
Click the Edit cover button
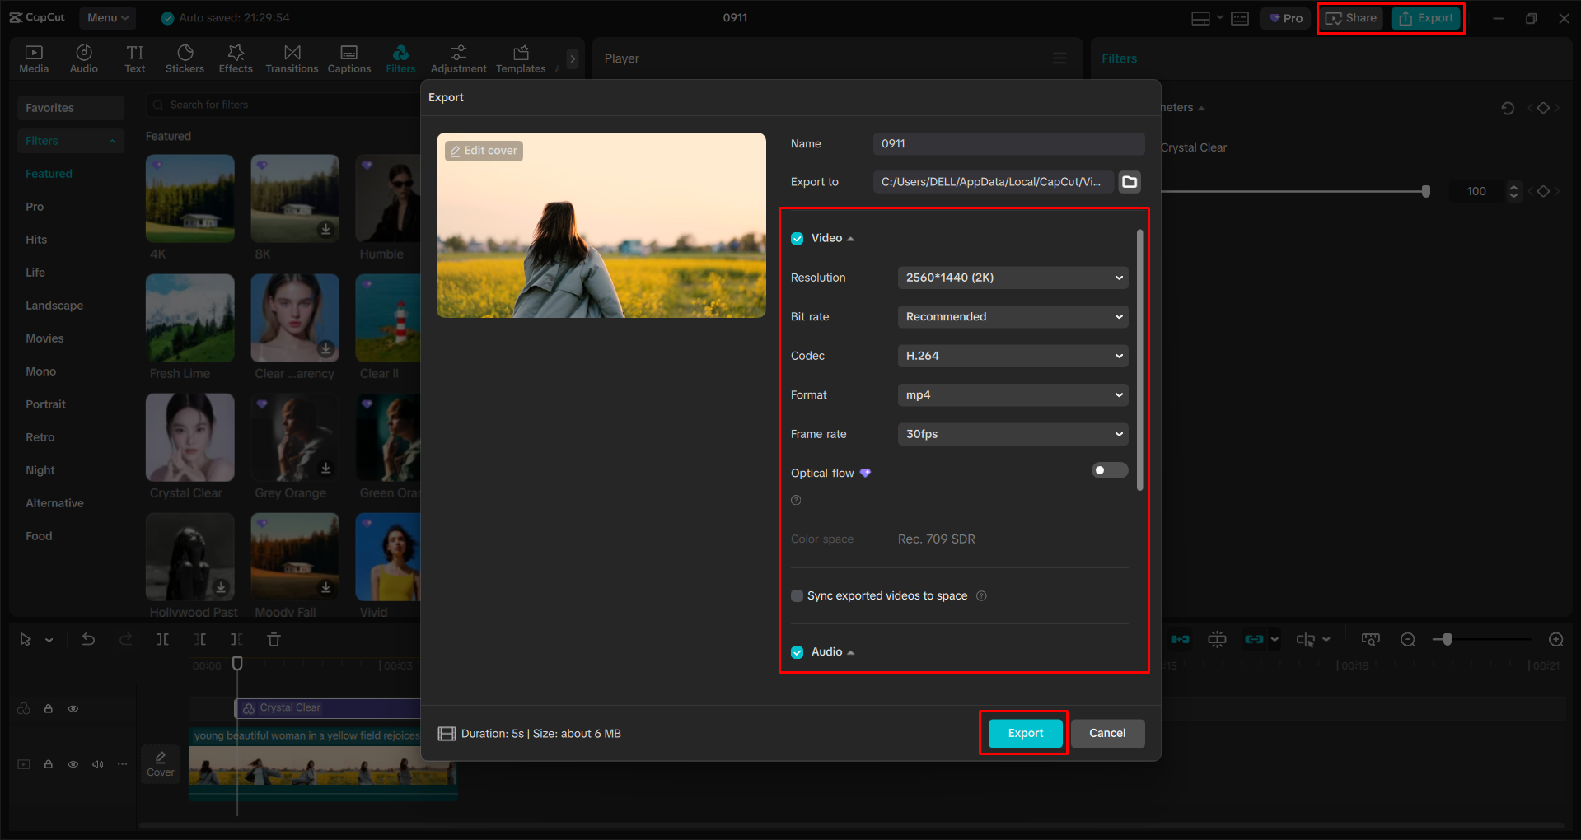(x=484, y=150)
